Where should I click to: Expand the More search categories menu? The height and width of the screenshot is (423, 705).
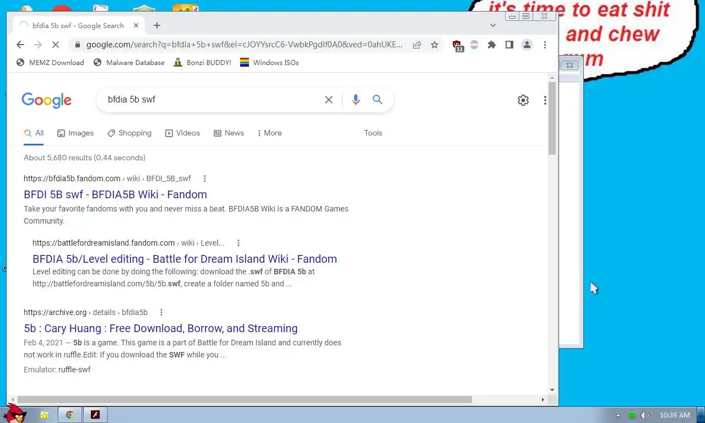coord(269,133)
